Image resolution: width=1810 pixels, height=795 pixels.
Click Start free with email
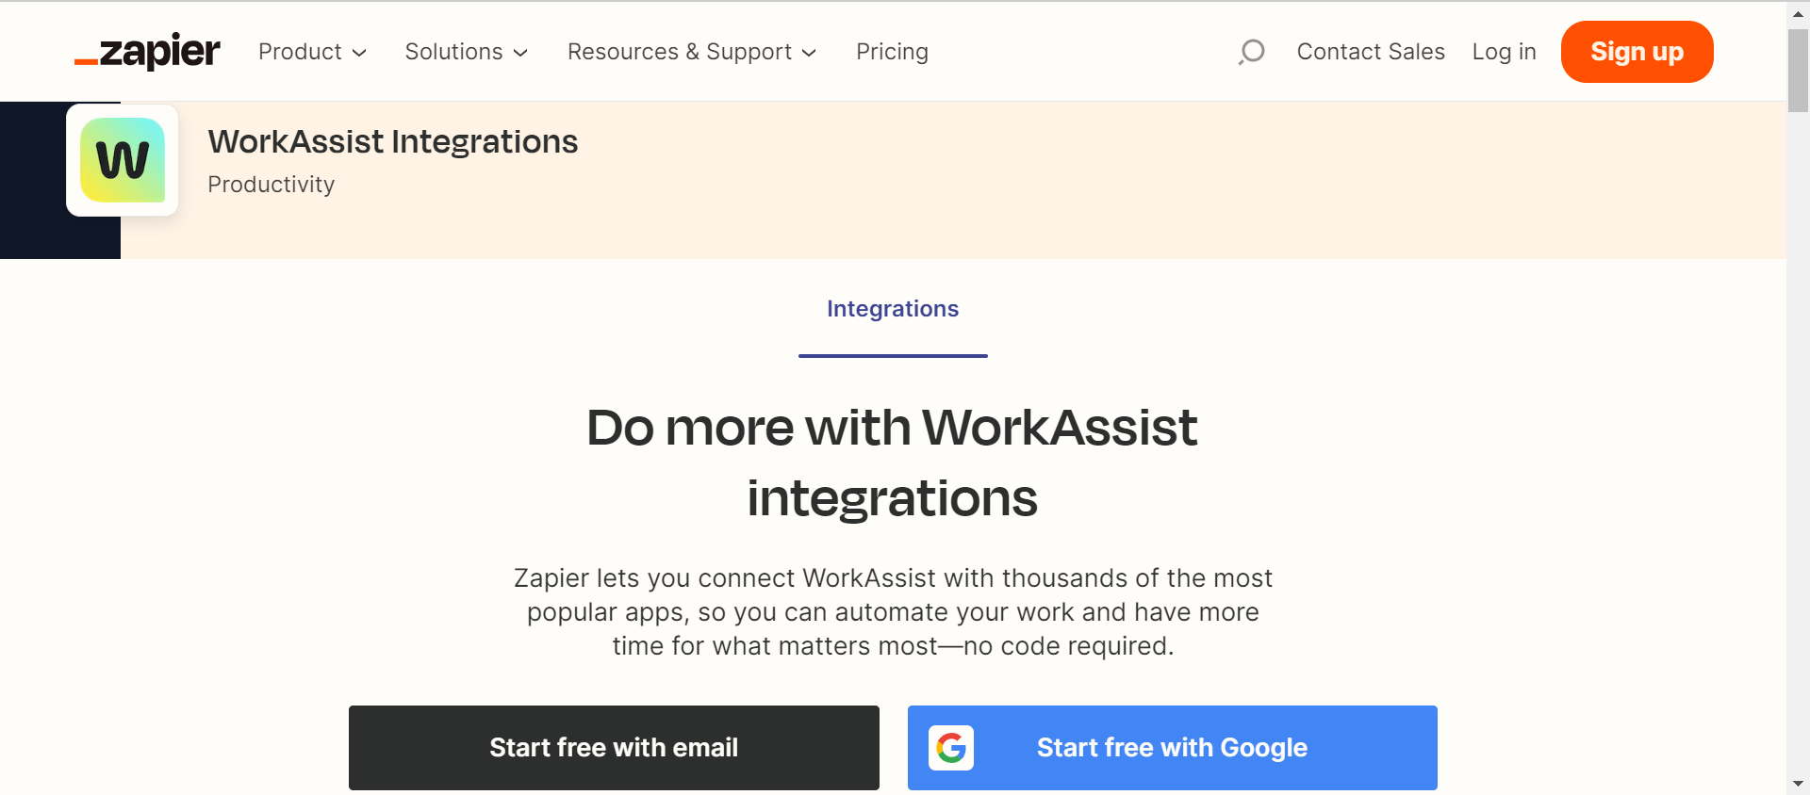coord(614,748)
